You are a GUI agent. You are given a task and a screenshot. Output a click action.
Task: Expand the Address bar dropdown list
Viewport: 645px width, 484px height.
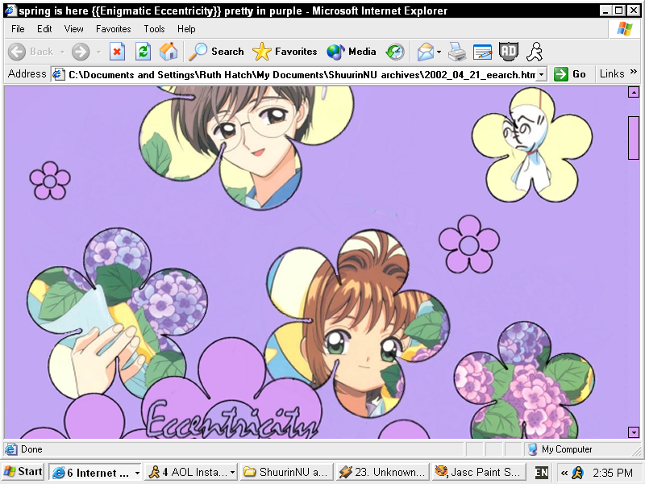(541, 74)
